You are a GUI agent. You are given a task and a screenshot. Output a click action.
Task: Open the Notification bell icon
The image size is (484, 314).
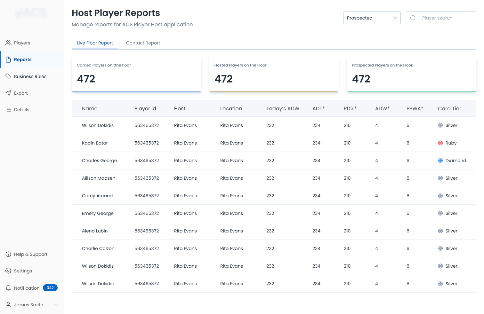8,288
